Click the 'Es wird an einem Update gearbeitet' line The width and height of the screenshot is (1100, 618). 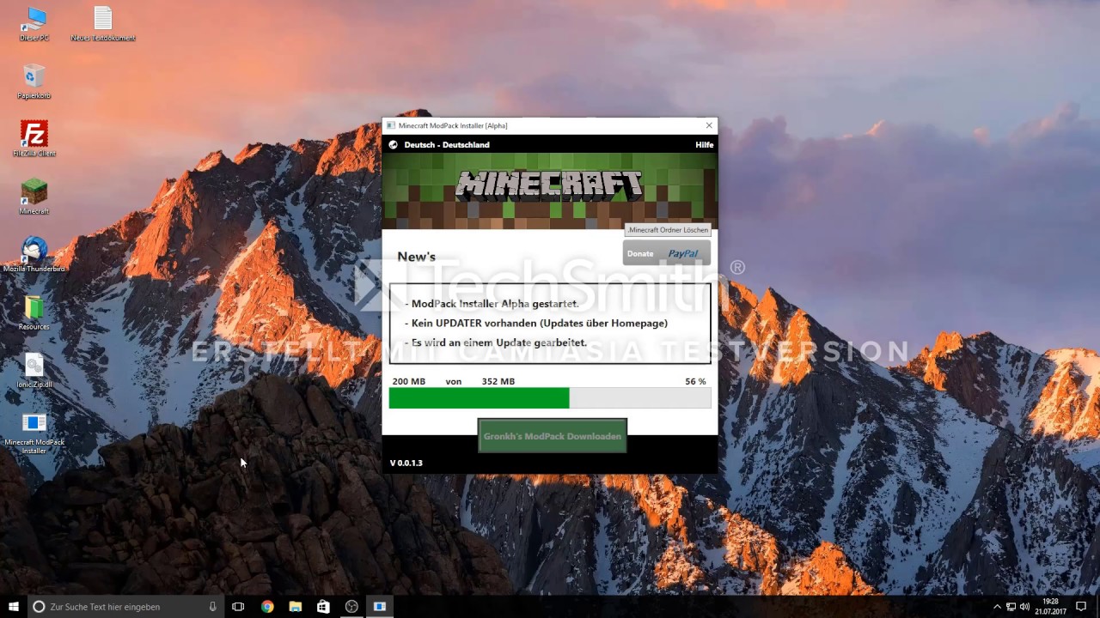(496, 342)
